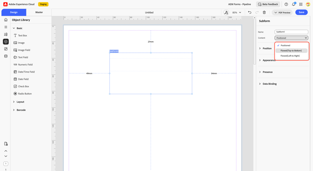Screen dimensions: 313x171
Task: Choose Flowed(Left-to-Right) option
Action: click(x=291, y=56)
